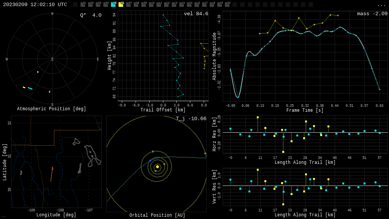
Task: Click the timestamp 20230209 12:02:10 UTC
Action: coord(35,5)
